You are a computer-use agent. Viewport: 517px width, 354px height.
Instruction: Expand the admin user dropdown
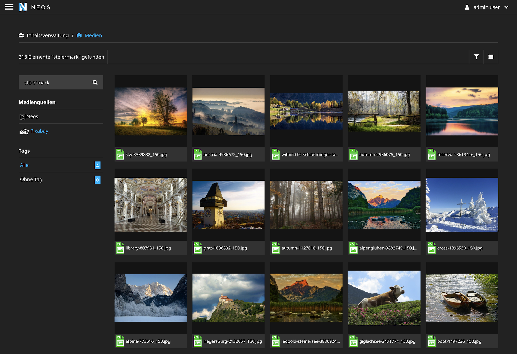(x=486, y=7)
